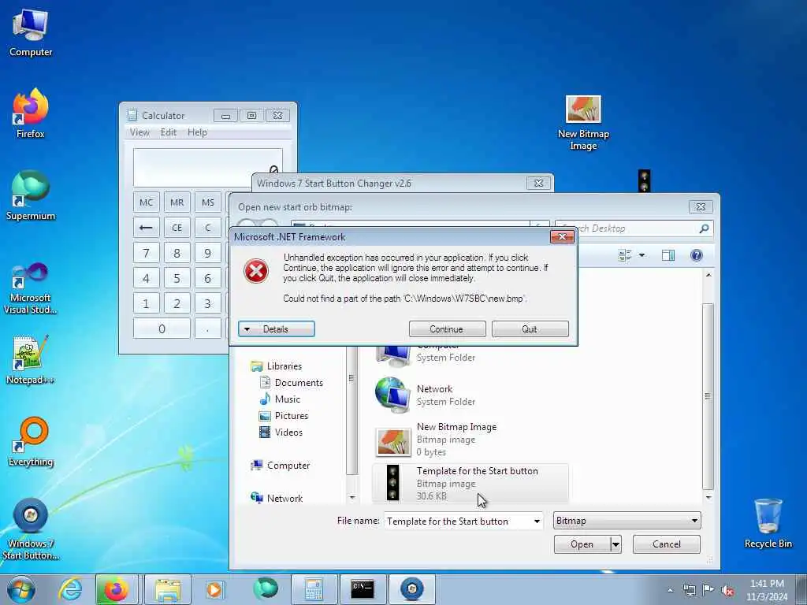Select the Windows 7 Start Button desktop shortcut

coord(31,529)
